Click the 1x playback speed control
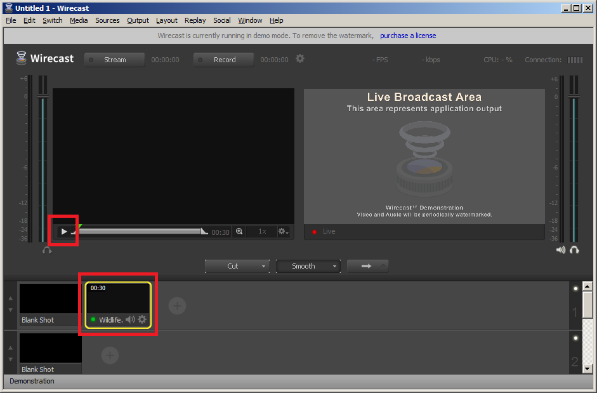This screenshot has height=393, width=597. (262, 231)
